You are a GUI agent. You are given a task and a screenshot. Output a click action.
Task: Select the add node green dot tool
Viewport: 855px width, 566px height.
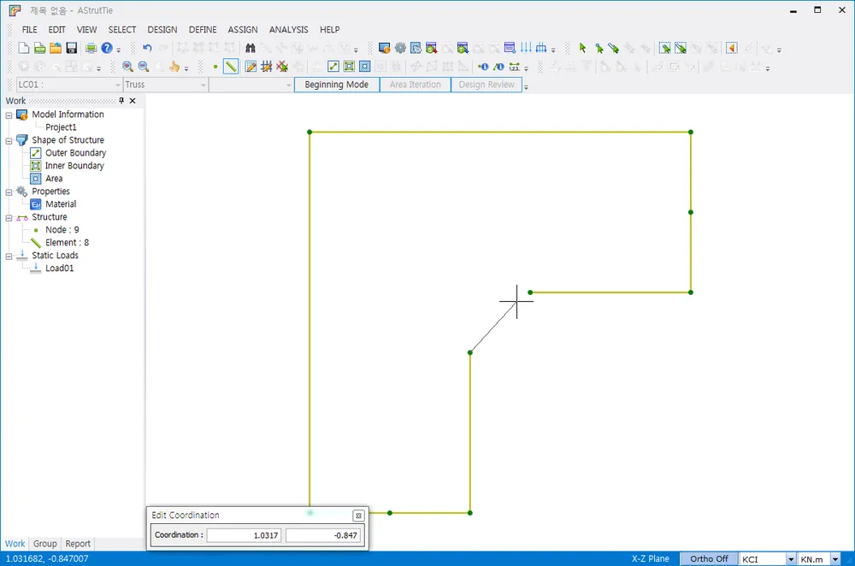pyautogui.click(x=215, y=67)
